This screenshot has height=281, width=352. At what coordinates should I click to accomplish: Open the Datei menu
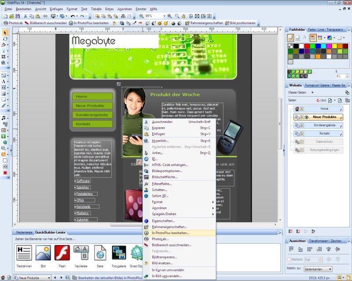coord(8,9)
